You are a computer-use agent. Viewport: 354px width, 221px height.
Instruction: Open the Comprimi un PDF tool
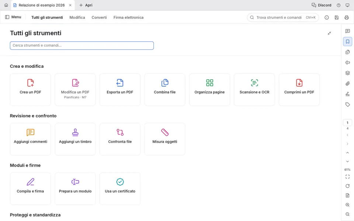[299, 90]
